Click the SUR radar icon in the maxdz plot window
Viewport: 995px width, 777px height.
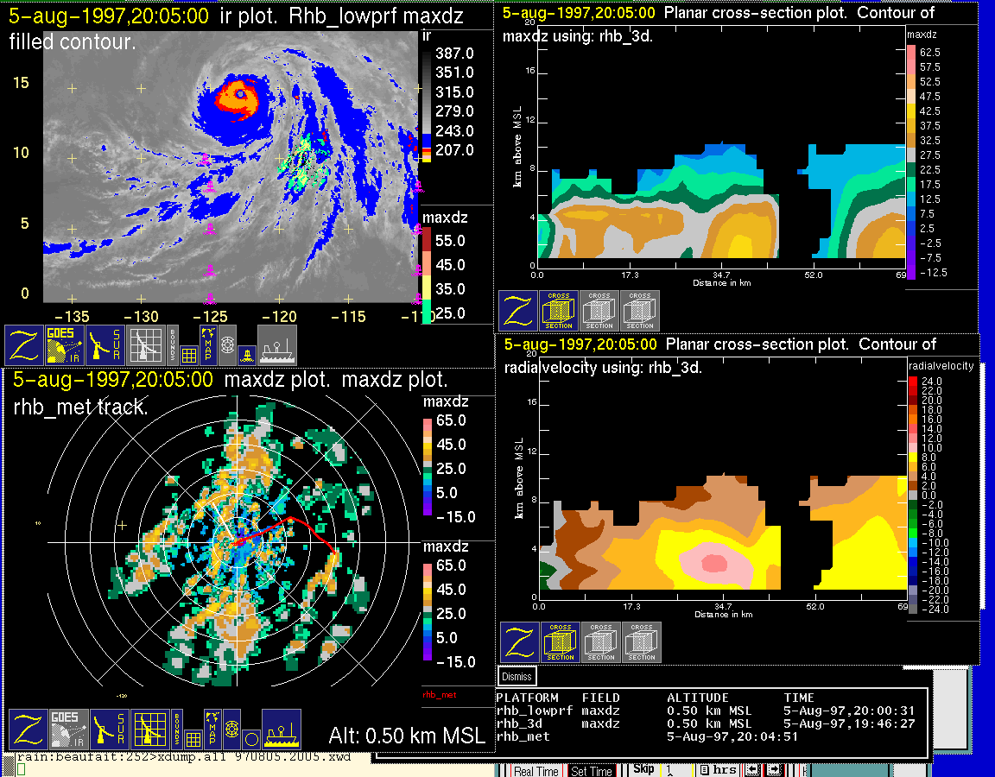[109, 730]
